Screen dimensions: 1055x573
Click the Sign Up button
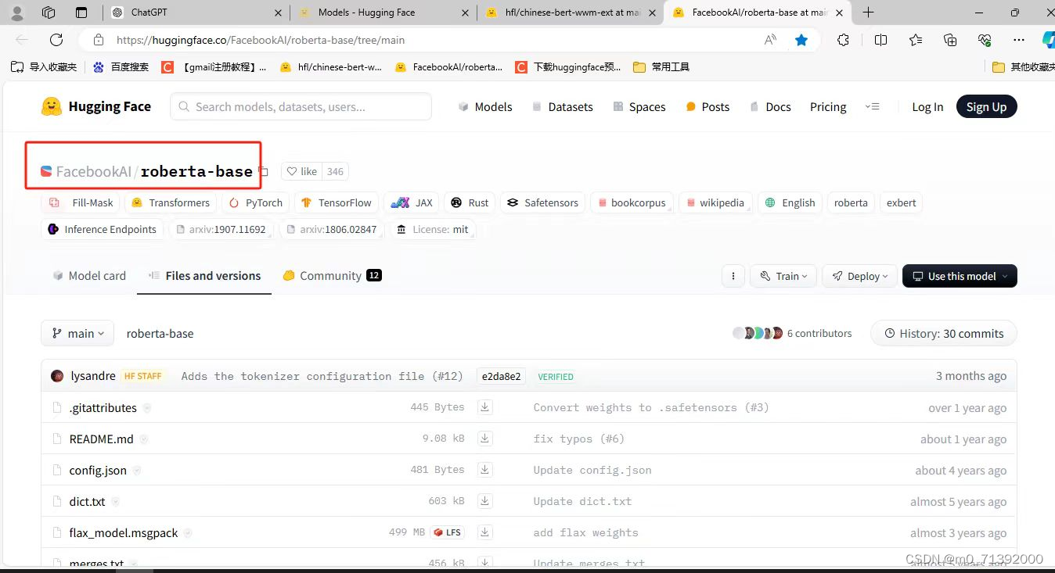(x=986, y=106)
